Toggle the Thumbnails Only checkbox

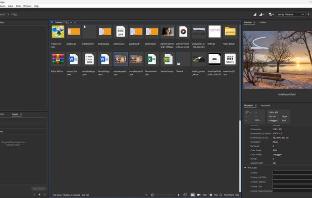click(x=221, y=195)
